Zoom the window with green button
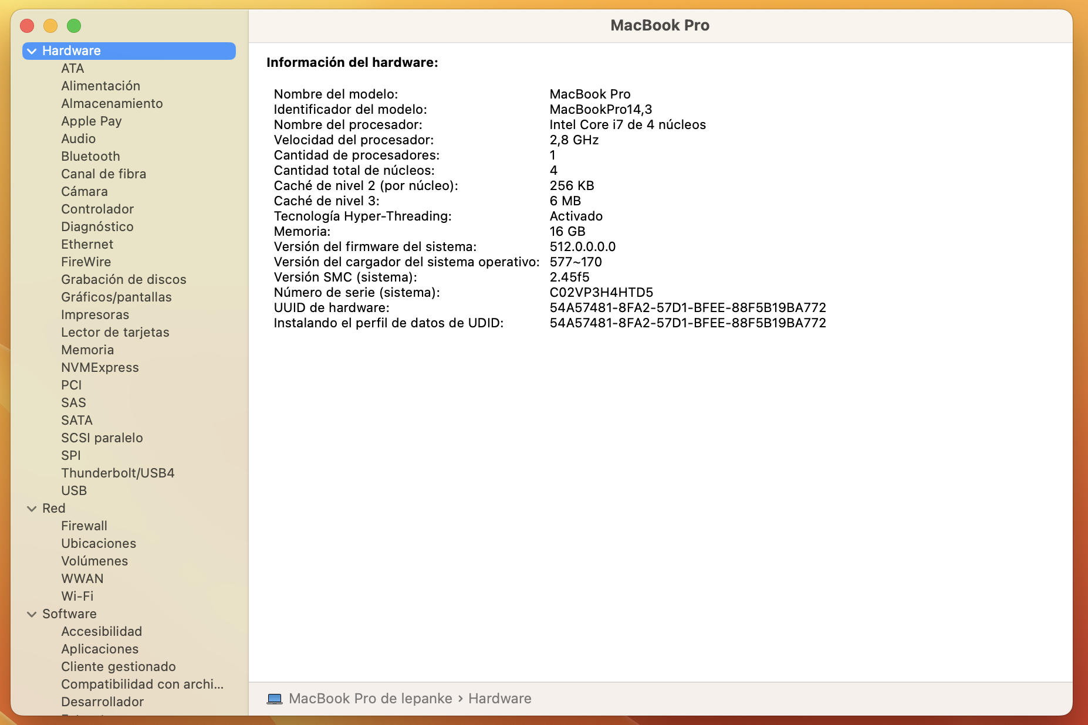Screen dimensions: 1088x725 tap(74, 26)
